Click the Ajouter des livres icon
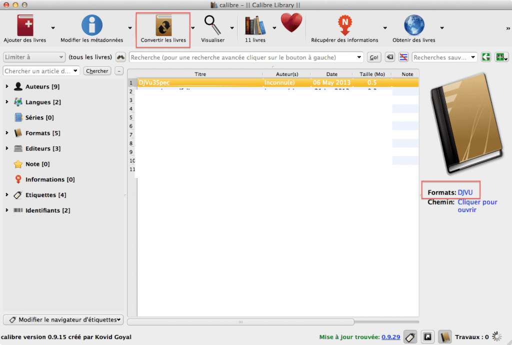This screenshot has height=345, width=512. [x=24, y=26]
